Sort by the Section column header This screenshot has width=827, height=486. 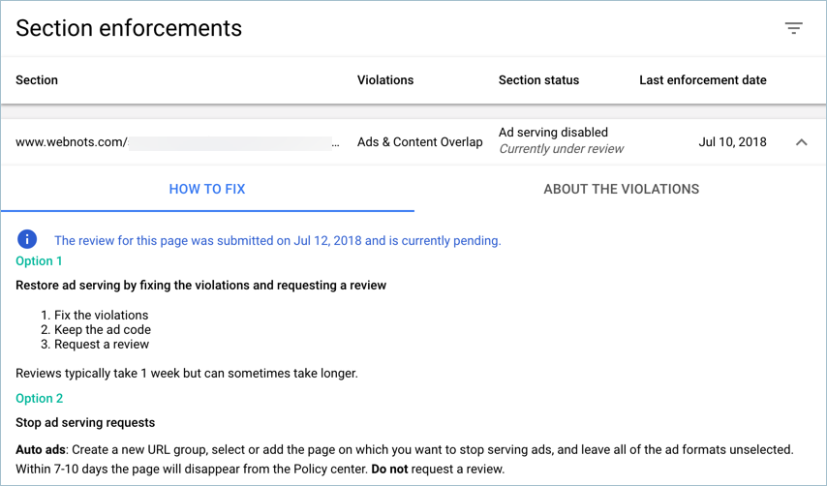[x=37, y=80]
